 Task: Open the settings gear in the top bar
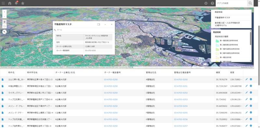[x=206, y=3]
